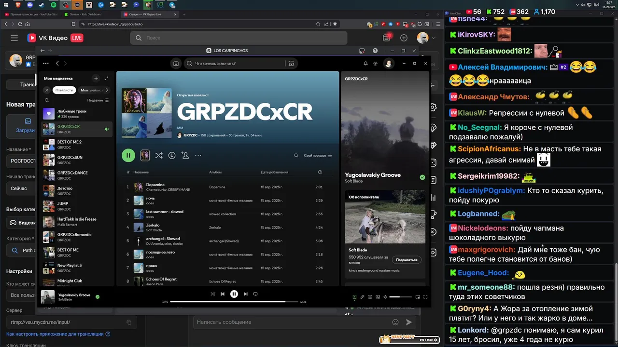
Task: Open the GRPZDCxSUN playlist
Action: [x=77, y=160]
